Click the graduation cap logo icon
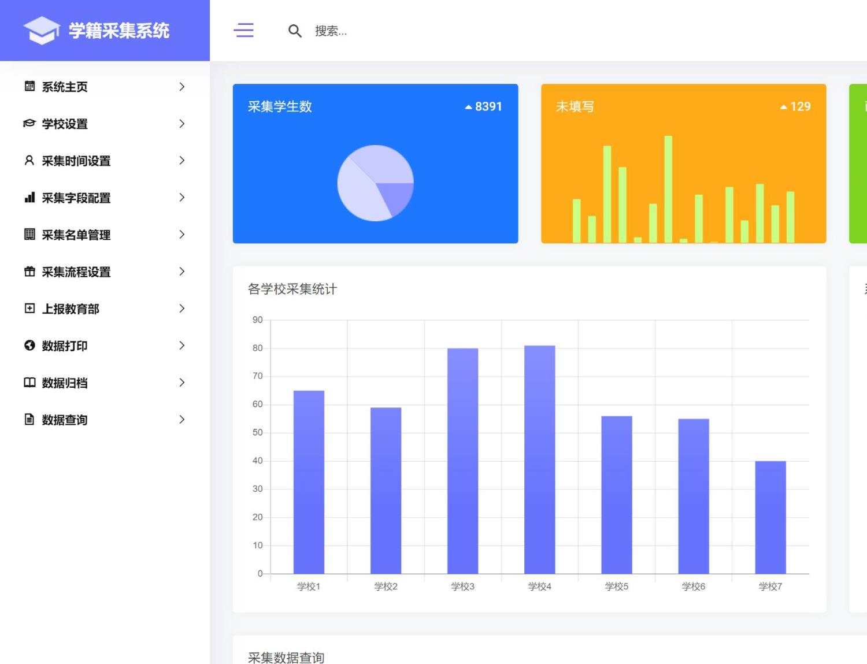Viewport: 867px width, 664px height. point(41,30)
